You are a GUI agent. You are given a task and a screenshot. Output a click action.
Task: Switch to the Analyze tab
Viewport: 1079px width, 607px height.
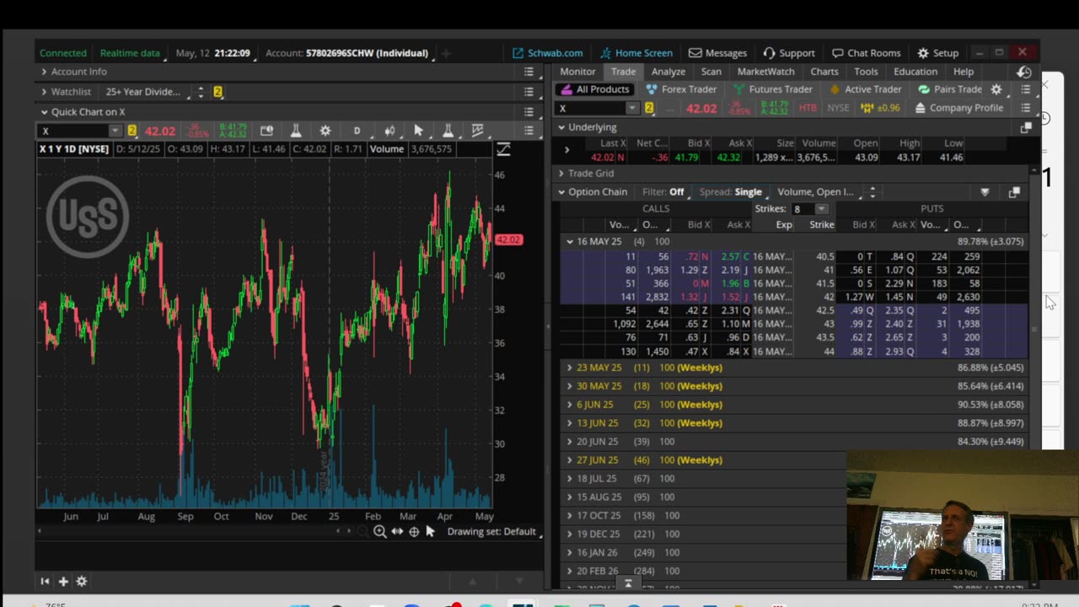668,72
